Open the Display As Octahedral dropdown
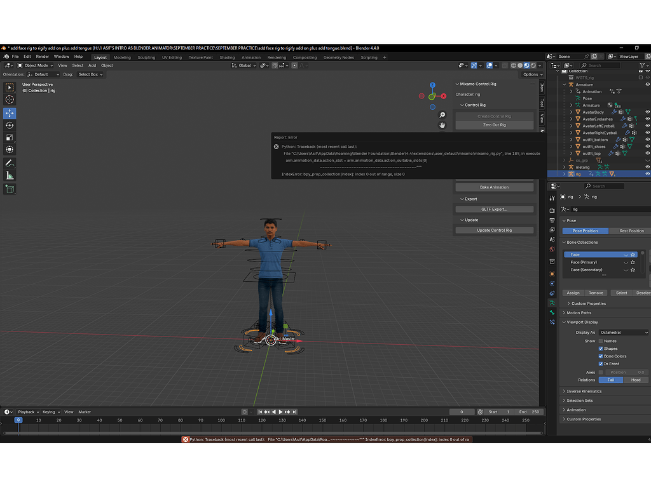Viewport: 651px width, 487px height. click(x=623, y=332)
